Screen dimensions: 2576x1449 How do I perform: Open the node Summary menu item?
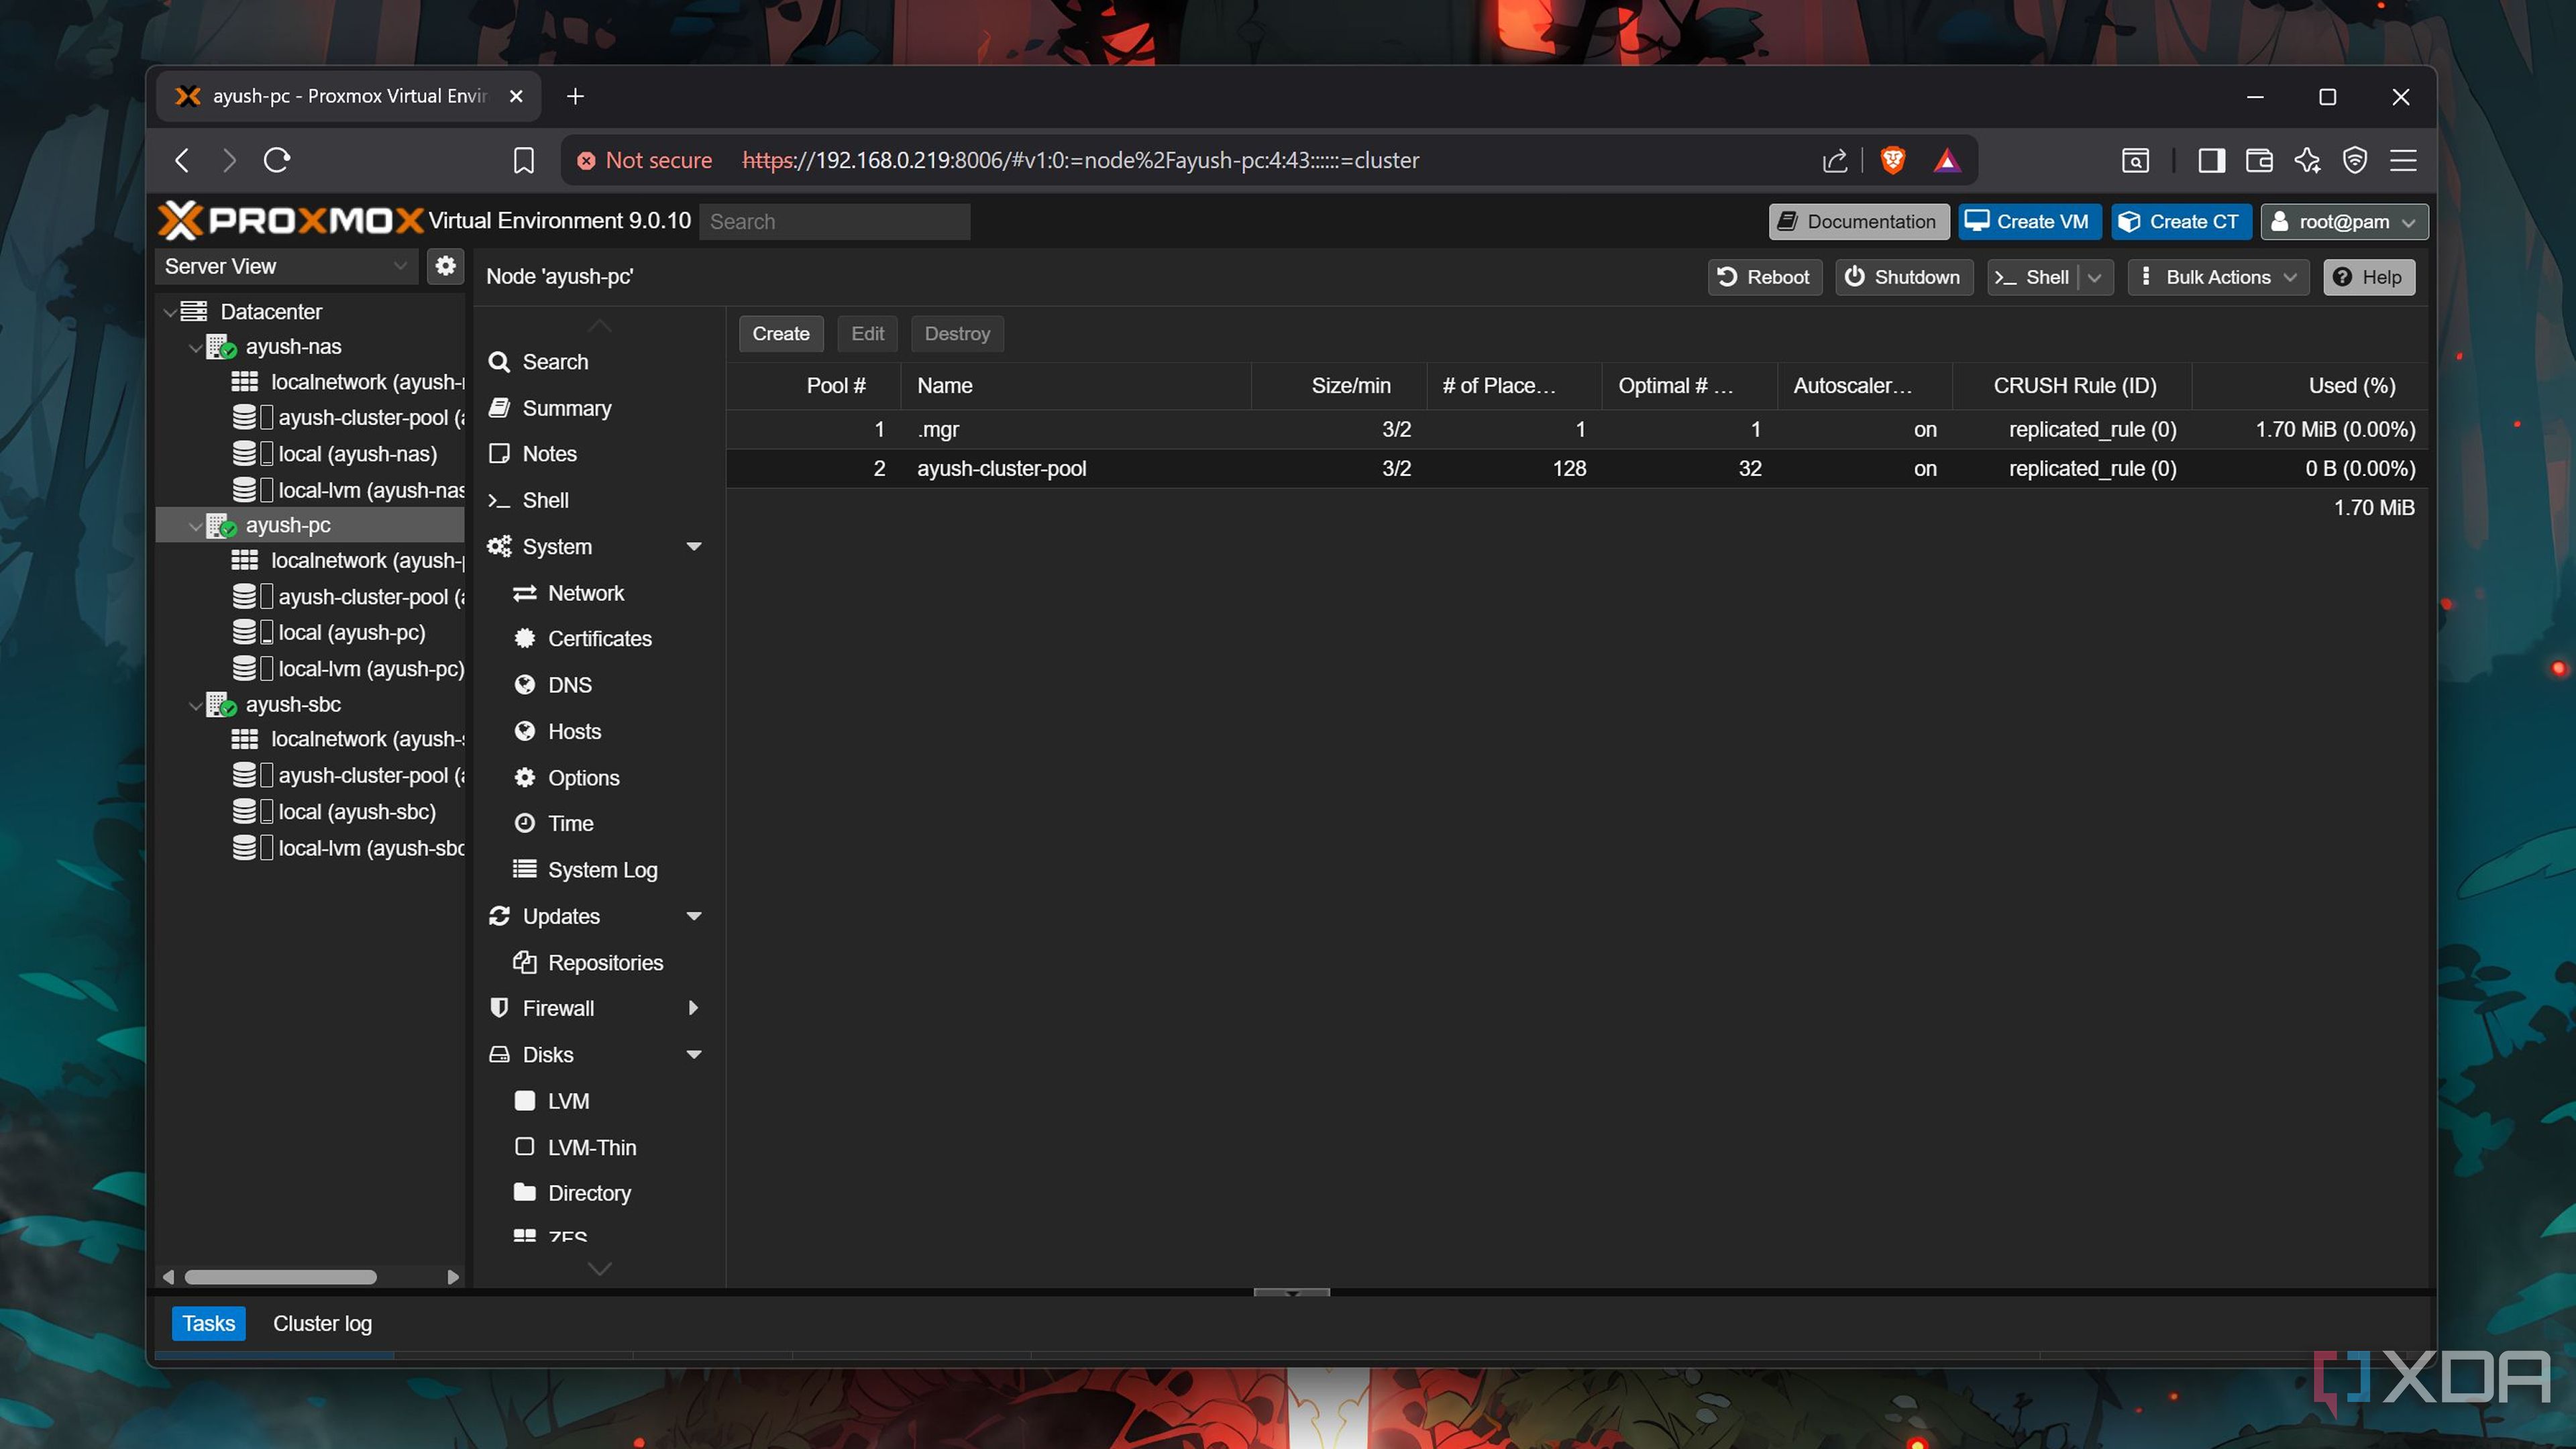coord(566,408)
